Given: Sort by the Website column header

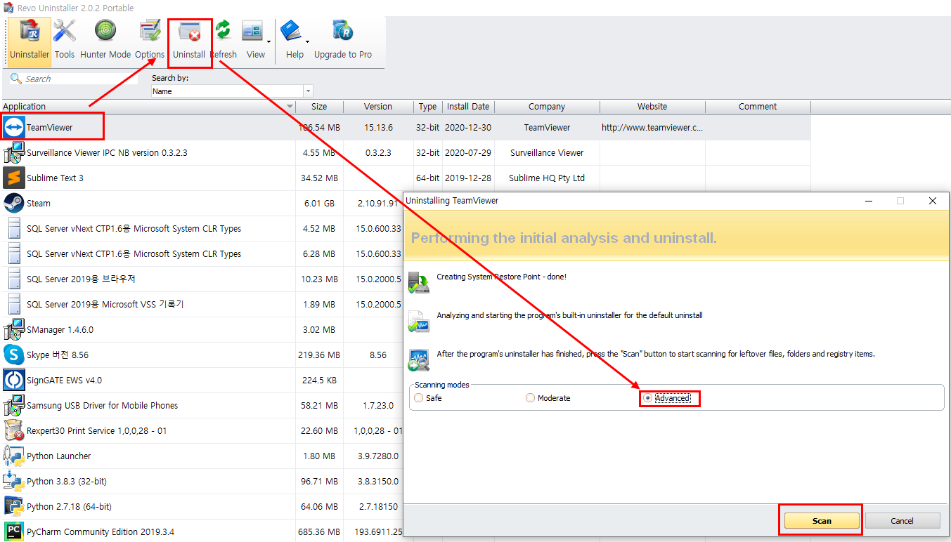Looking at the screenshot, I should (652, 107).
